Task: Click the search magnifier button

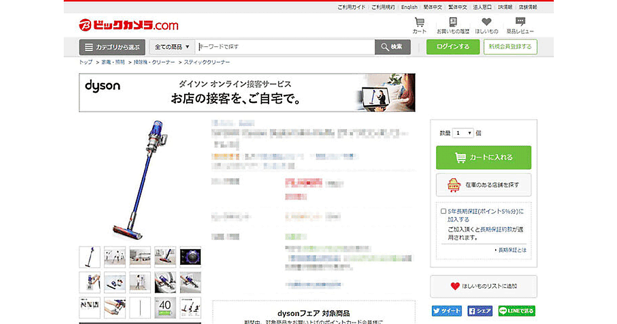Action: (x=393, y=47)
